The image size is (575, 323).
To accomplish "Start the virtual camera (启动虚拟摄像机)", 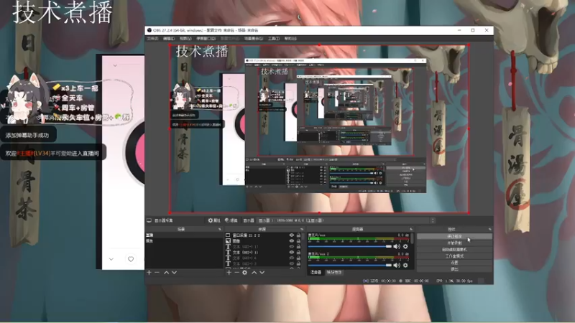I will click(455, 250).
